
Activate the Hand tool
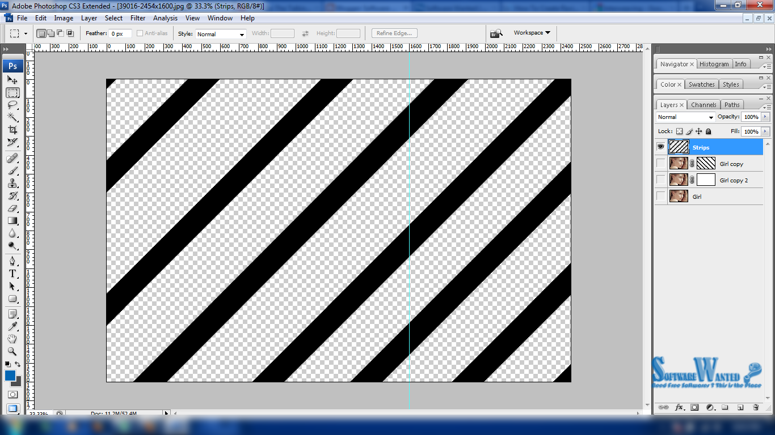pos(12,339)
